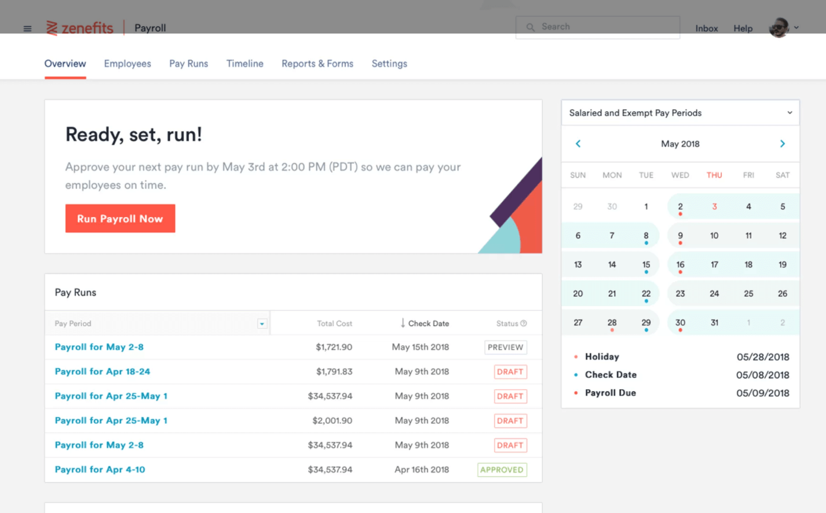Click the Status help info icon

pos(524,323)
